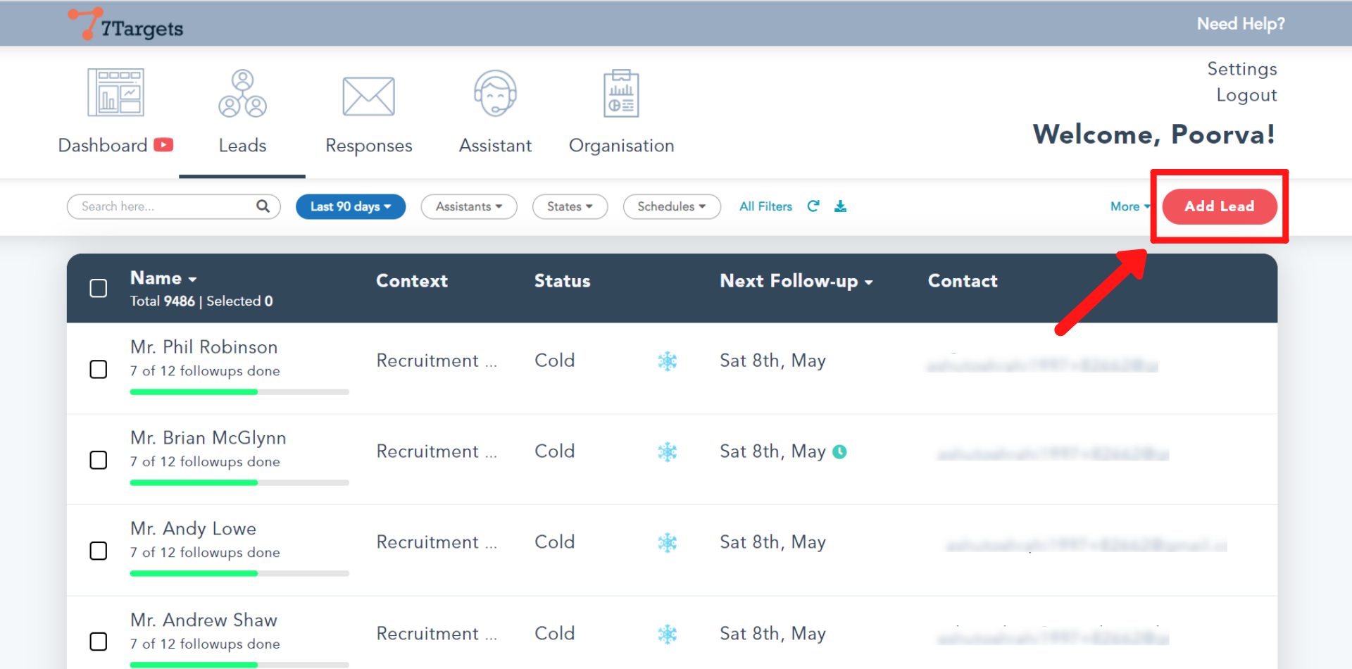This screenshot has width=1352, height=669.
Task: Click the Leads people icon
Action: tap(242, 94)
